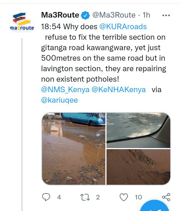Open the 1h timestamp link
The height and width of the screenshot is (211, 180).
(x=146, y=15)
